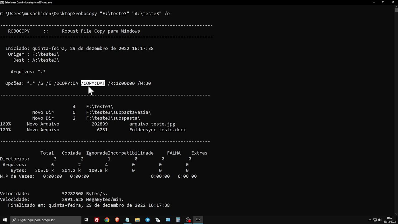
Task: Click the 'Iniciado' timestamp line
Action: pyautogui.click(x=79, y=49)
